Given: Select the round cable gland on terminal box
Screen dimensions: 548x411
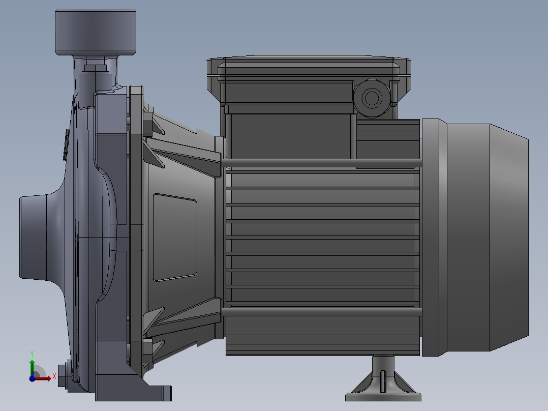Looking at the screenshot, I should pyautogui.click(x=372, y=98).
